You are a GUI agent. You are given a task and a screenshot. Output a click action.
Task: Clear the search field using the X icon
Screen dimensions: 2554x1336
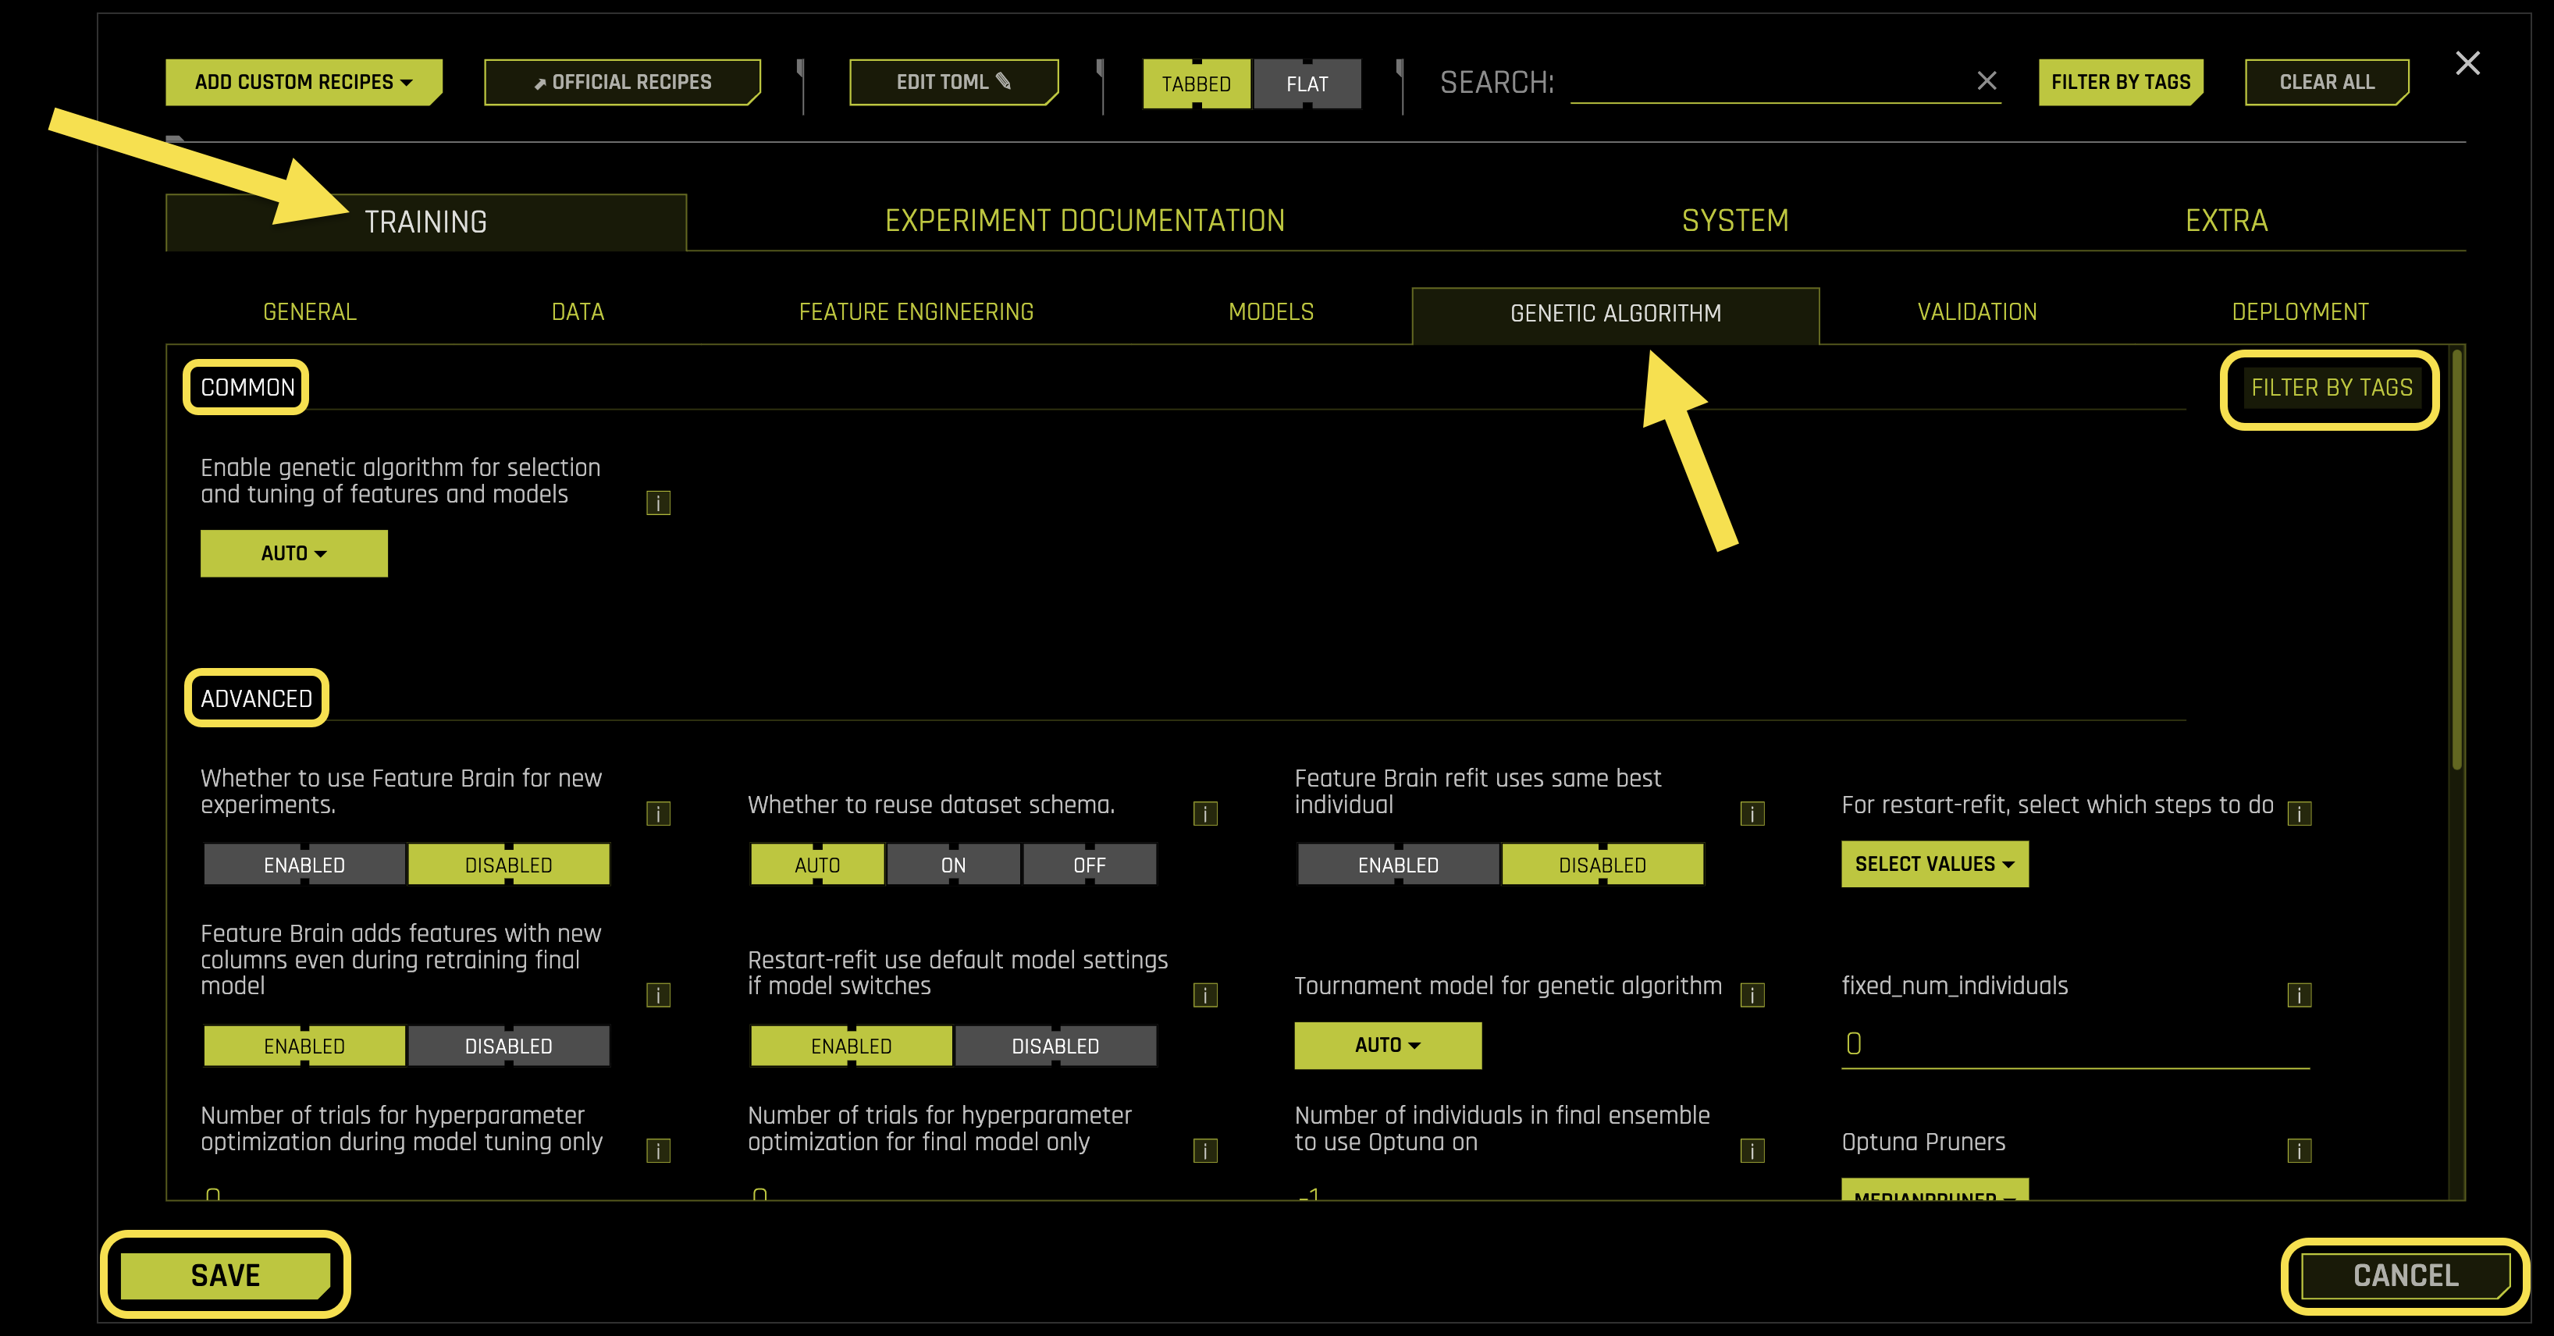coord(1987,82)
